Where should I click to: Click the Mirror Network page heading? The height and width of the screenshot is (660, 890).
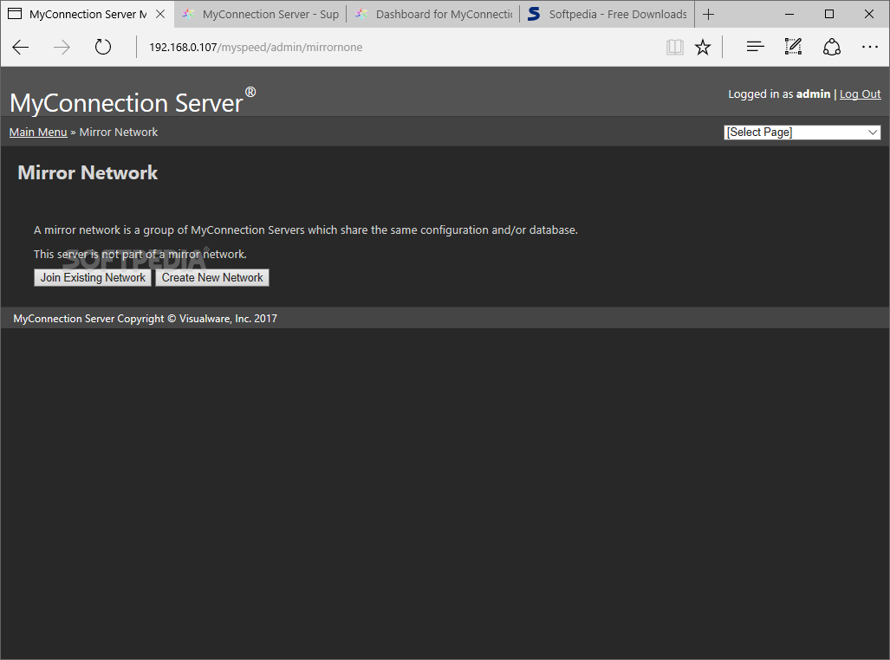point(88,172)
